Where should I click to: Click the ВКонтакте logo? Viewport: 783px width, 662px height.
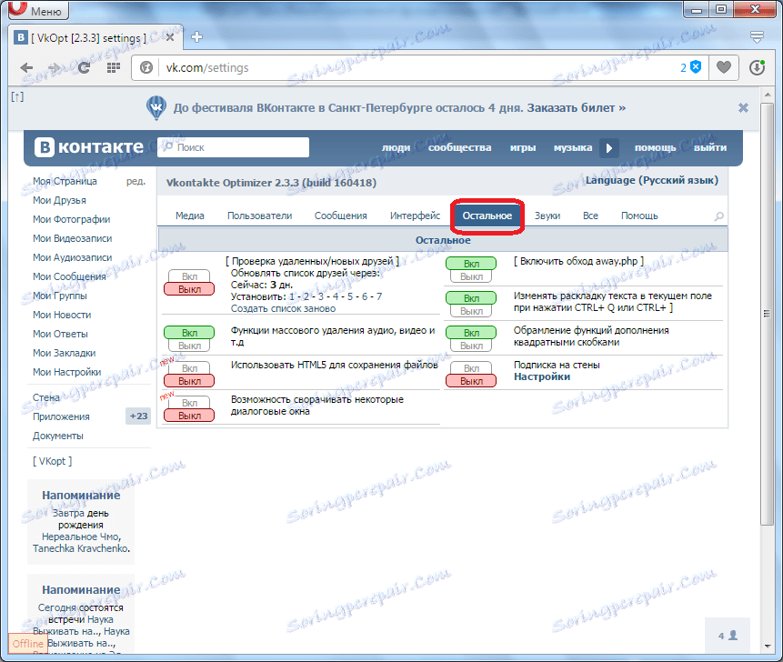[x=89, y=146]
